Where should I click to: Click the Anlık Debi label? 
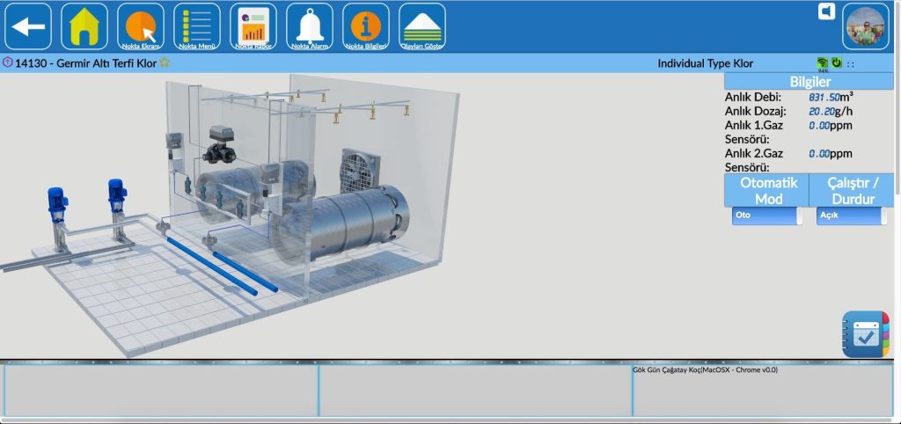pyautogui.click(x=753, y=98)
